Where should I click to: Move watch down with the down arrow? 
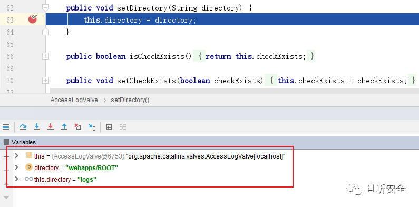click(6, 198)
